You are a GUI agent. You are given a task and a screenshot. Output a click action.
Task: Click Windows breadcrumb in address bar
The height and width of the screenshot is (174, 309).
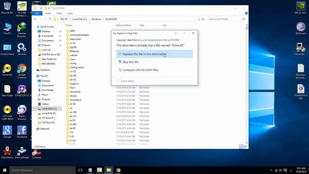(96, 19)
